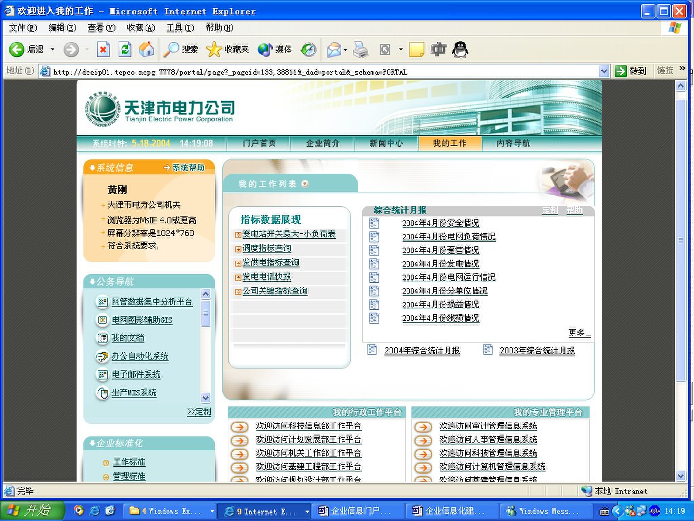694x521 pixels.
Task: Click the 公务导航 list scroll-down arrow
Action: pos(206,397)
